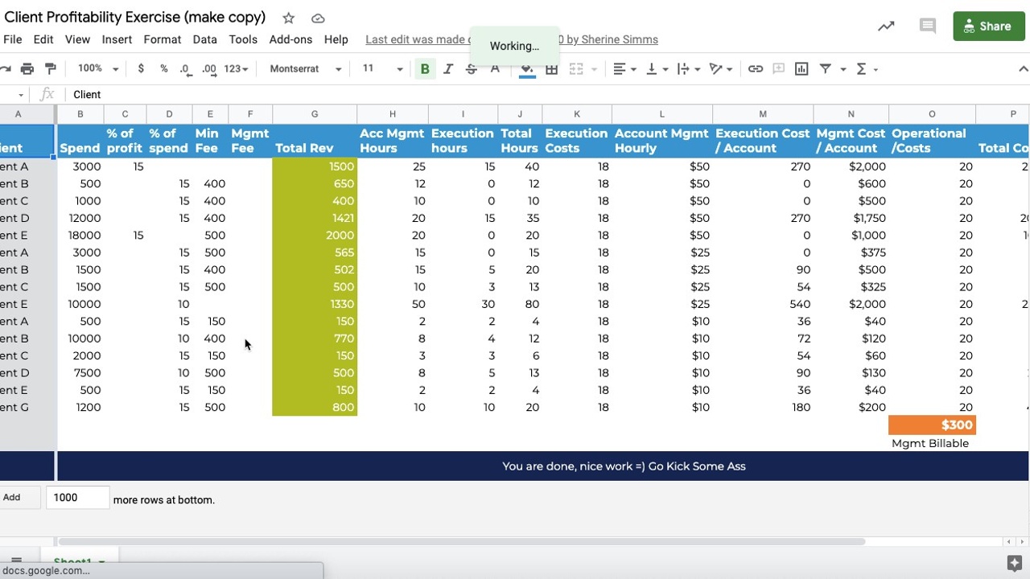
Task: Open the Montserrat font dropdown
Action: point(305,69)
